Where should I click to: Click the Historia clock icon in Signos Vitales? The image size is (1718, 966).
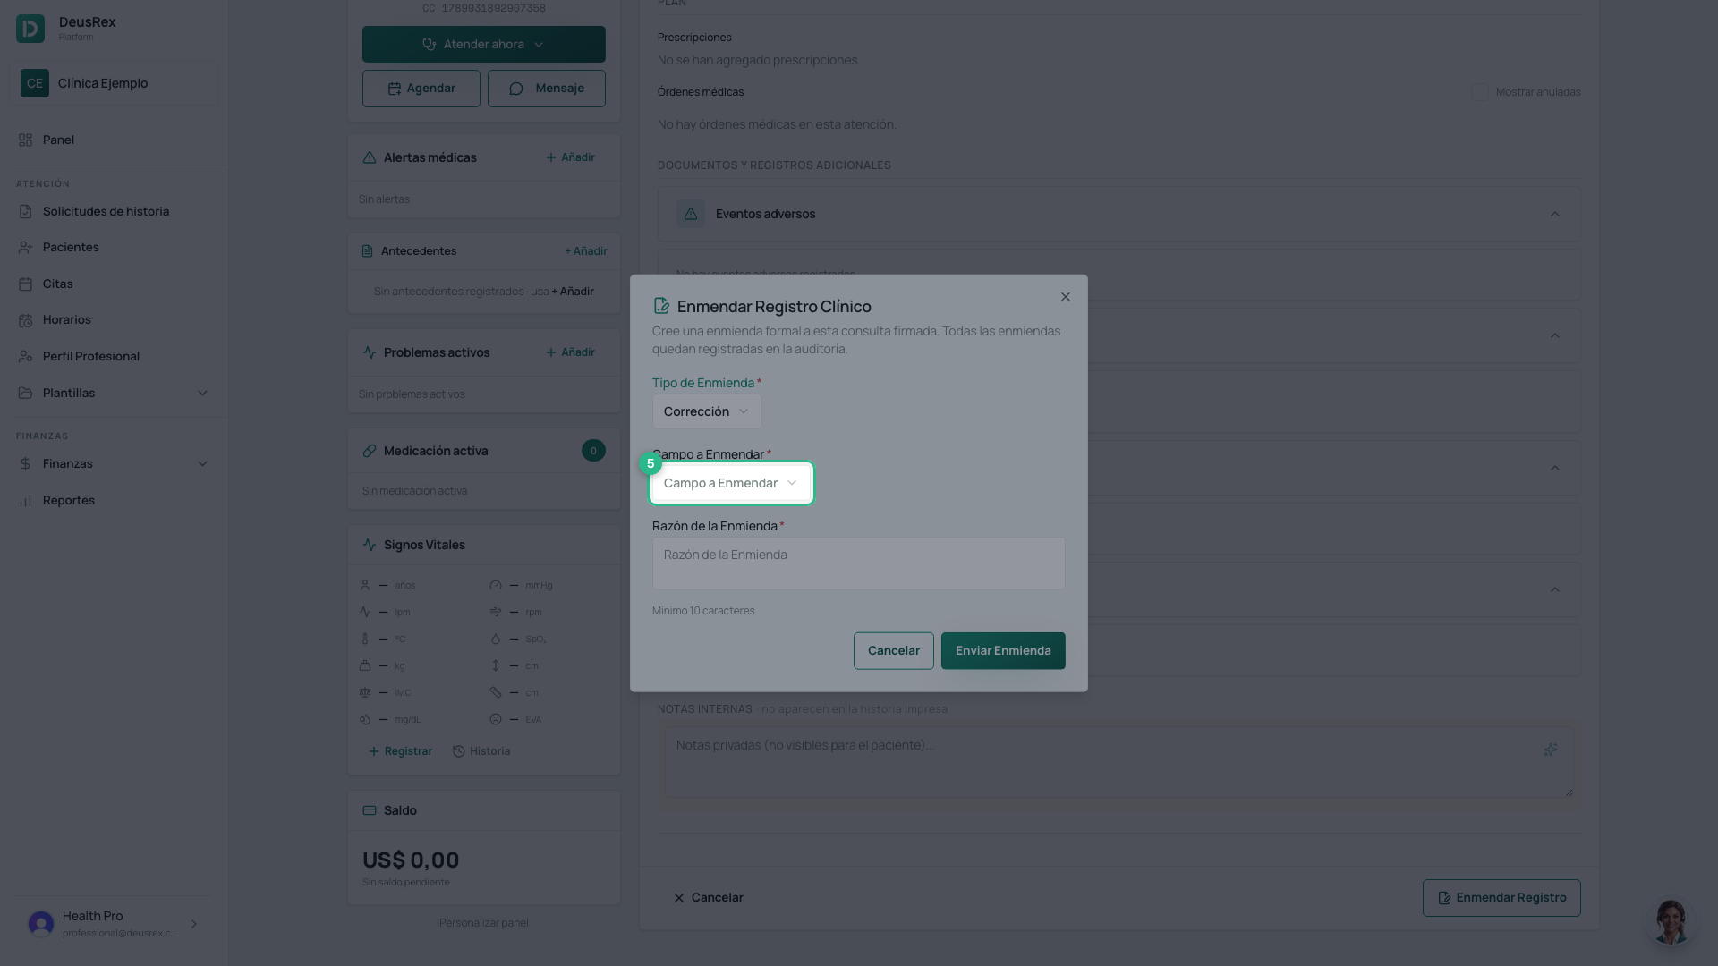click(458, 751)
